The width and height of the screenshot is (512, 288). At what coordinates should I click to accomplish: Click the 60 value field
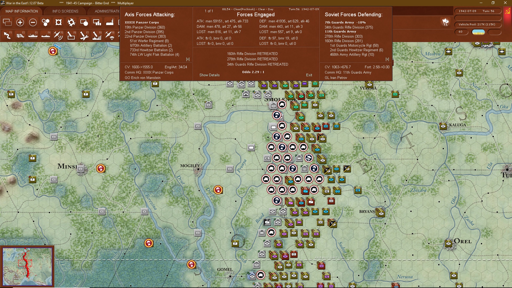(x=461, y=32)
